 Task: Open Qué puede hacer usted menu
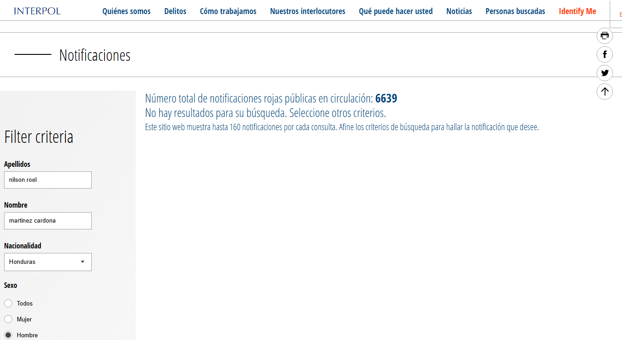[395, 11]
